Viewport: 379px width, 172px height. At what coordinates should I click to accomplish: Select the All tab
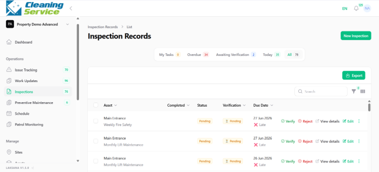tap(293, 55)
